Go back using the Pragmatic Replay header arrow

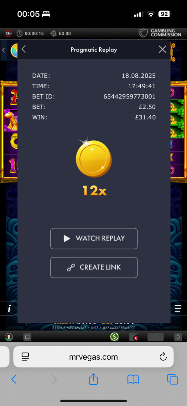pyautogui.click(x=24, y=49)
